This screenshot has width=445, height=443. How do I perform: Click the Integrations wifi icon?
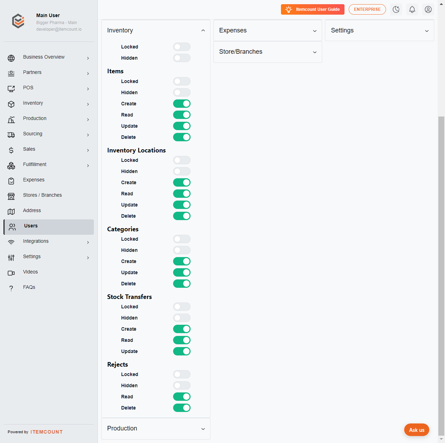tap(11, 242)
